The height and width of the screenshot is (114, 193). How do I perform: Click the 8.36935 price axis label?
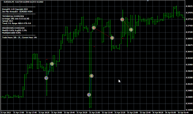tap(189, 39)
